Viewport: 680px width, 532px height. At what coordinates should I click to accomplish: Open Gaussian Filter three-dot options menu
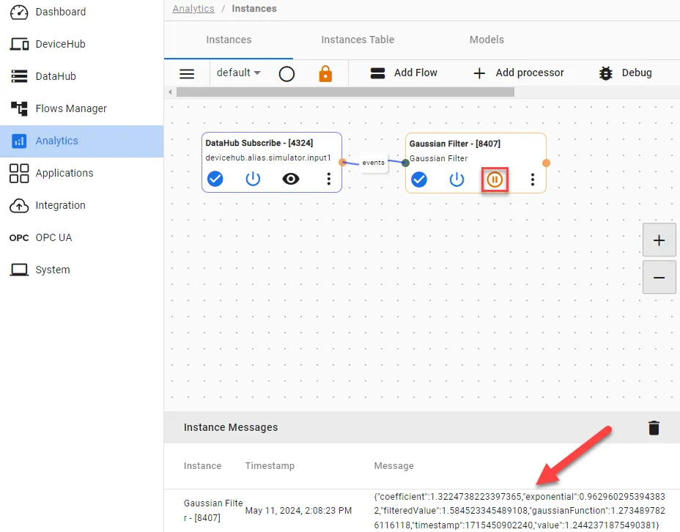pos(533,179)
